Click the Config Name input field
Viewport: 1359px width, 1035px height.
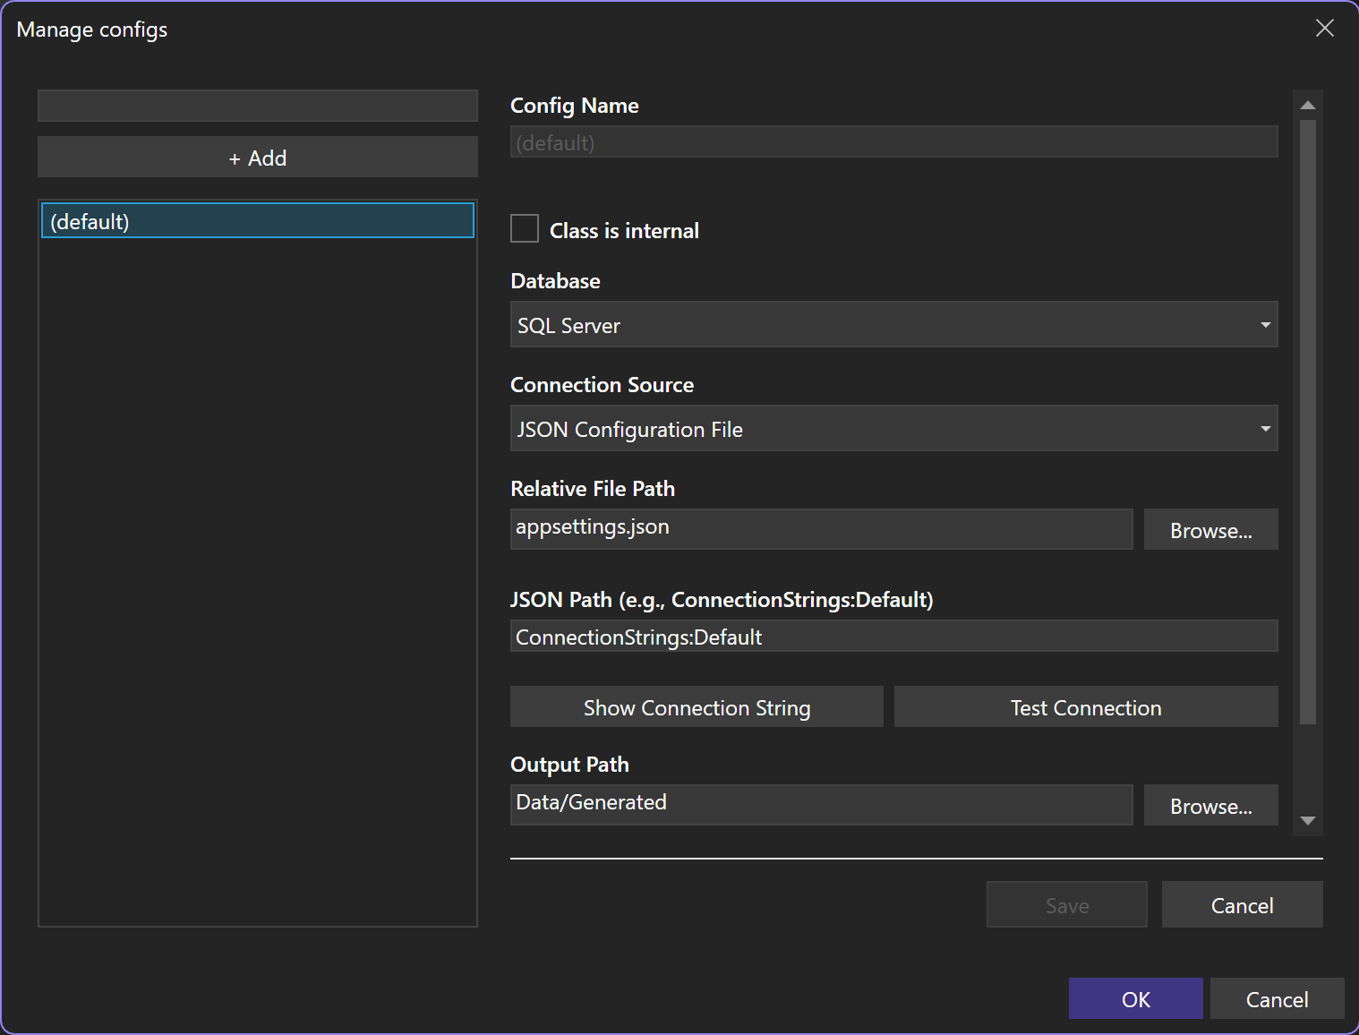pos(893,142)
